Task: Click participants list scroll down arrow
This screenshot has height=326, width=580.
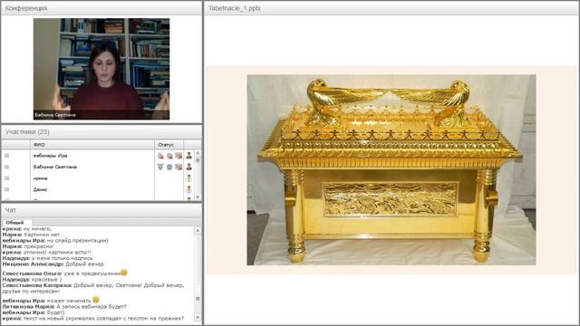Action: point(198,197)
